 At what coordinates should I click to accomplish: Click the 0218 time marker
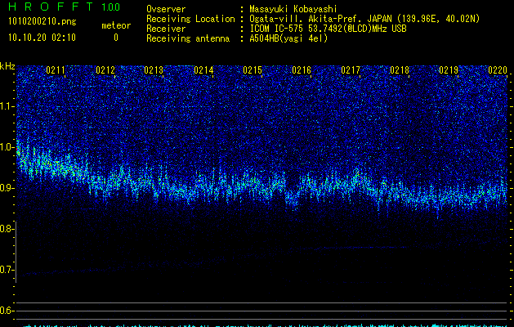(400, 70)
